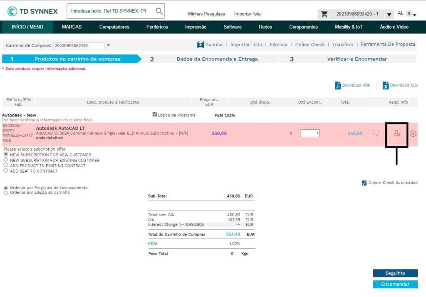
Task: Click the Importar Lista cart action
Action: coord(246,45)
